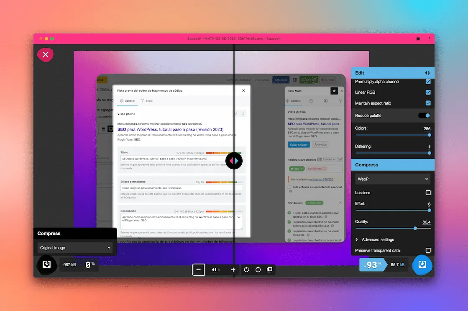Uncheck the Linear RGB checkbox
This screenshot has width=468, height=311.
coord(428,93)
